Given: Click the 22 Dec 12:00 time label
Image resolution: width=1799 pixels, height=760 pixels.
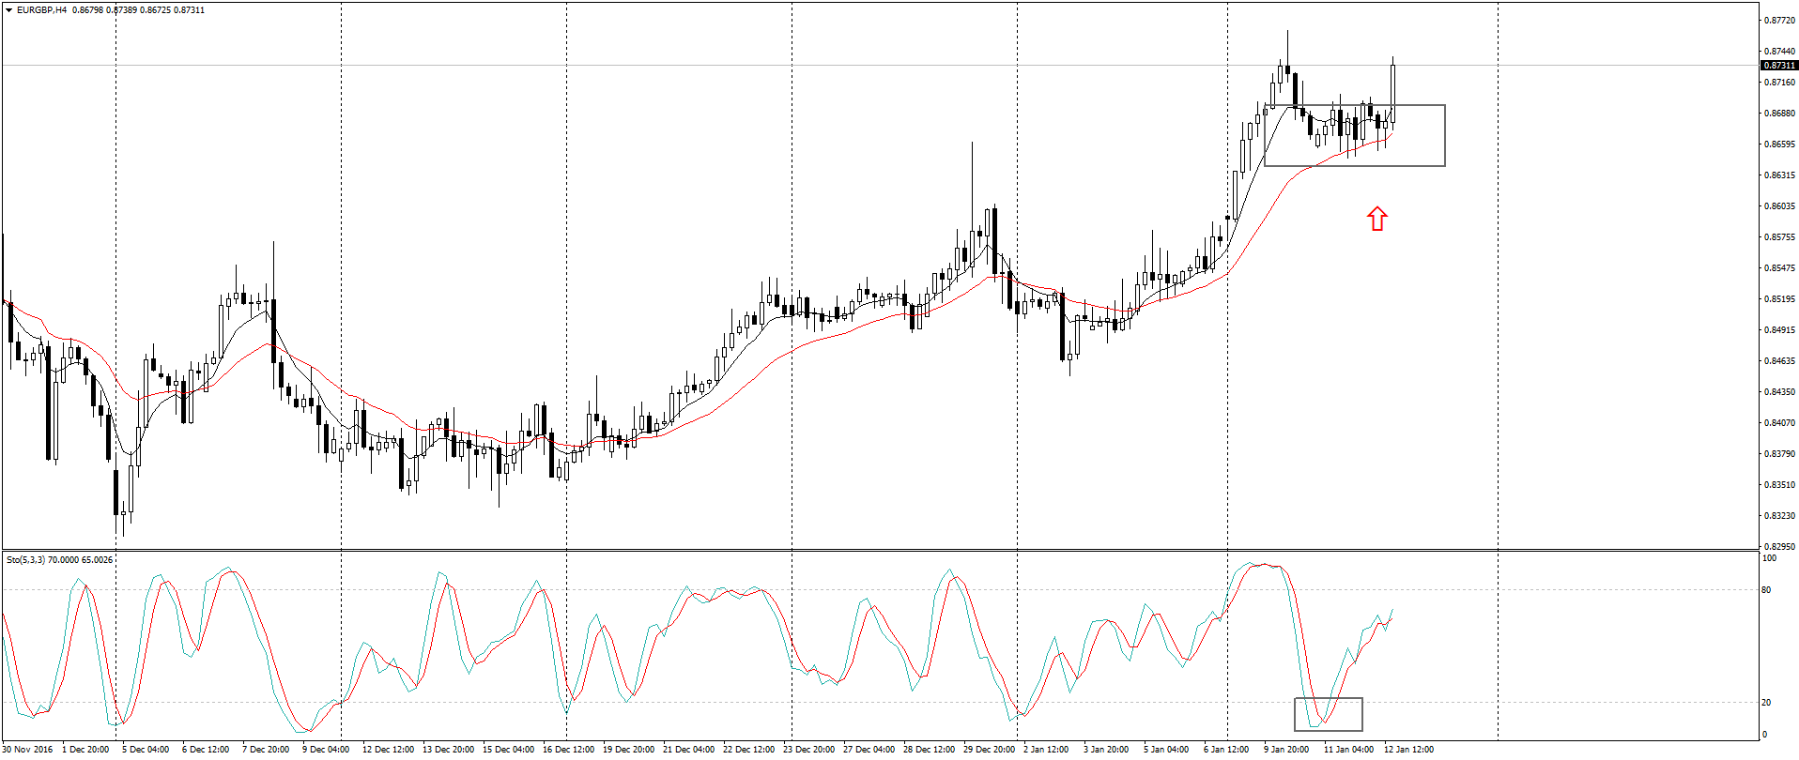Looking at the screenshot, I should 749,750.
